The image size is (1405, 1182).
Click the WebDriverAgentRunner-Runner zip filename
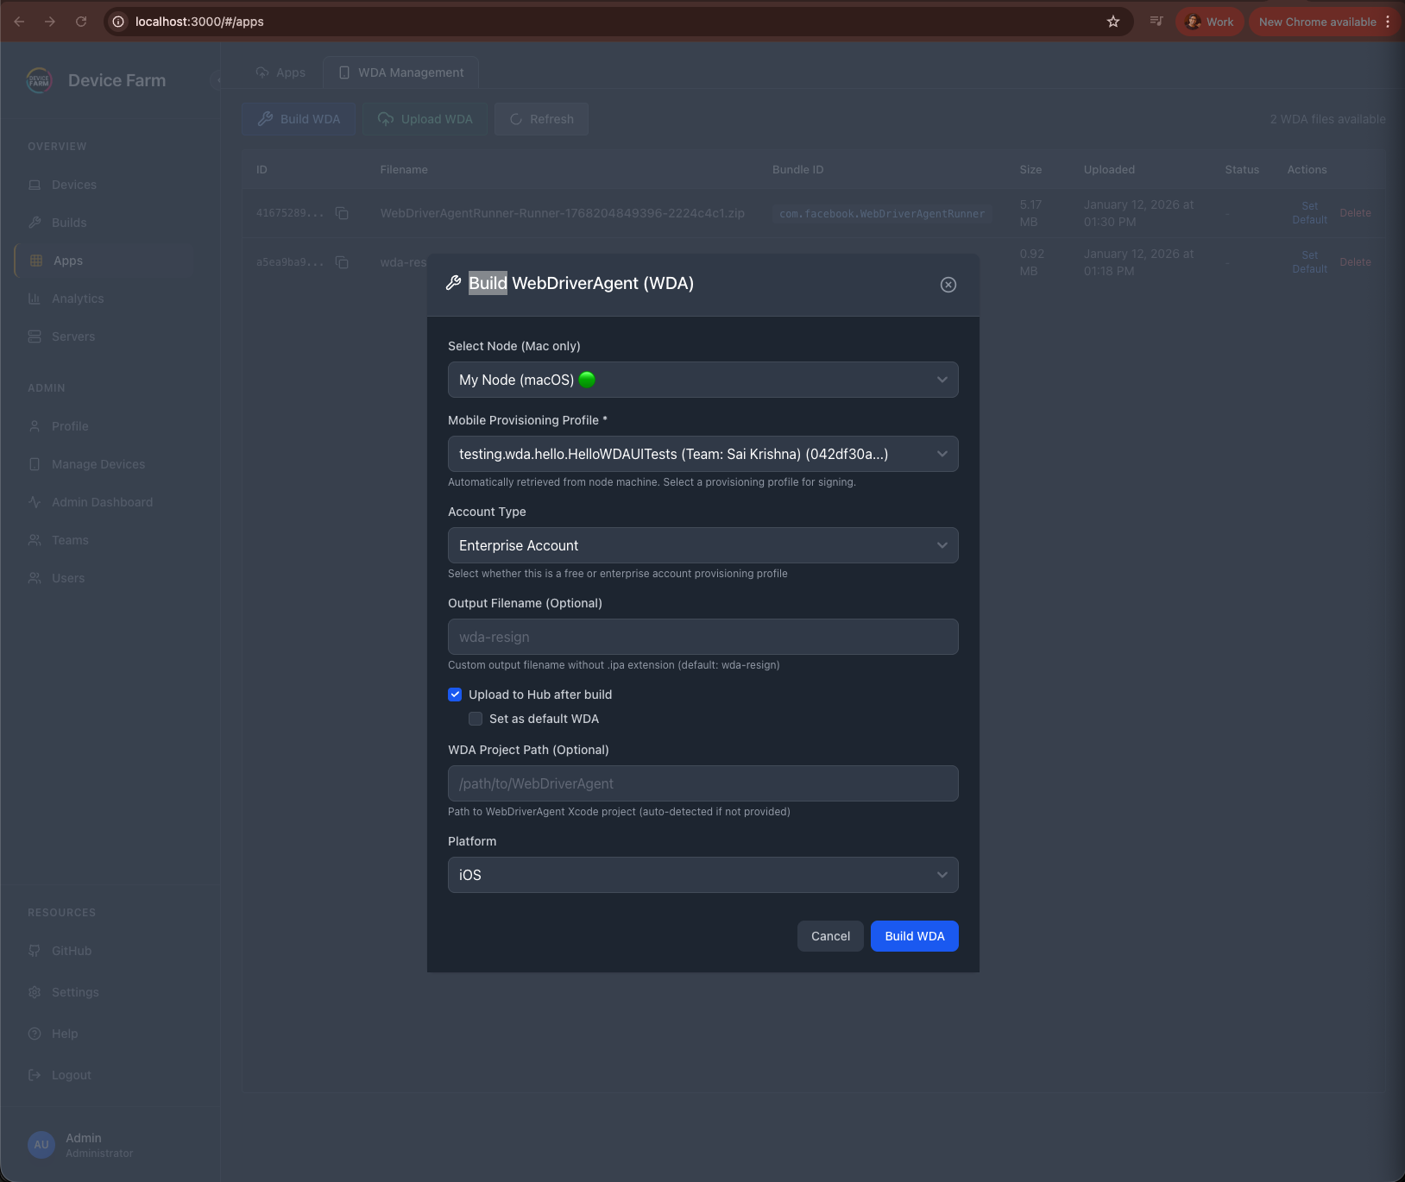click(562, 213)
